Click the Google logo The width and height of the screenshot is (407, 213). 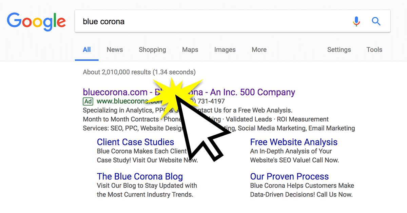(x=36, y=21)
